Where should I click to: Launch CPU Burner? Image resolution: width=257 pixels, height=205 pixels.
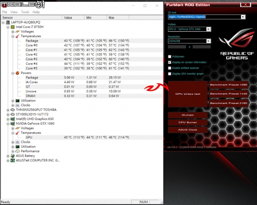point(188,122)
